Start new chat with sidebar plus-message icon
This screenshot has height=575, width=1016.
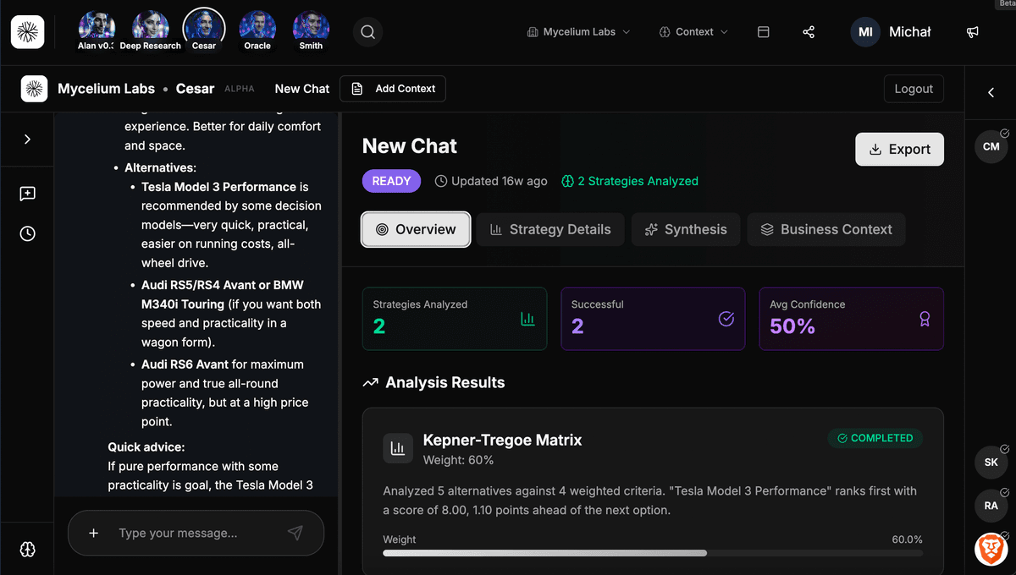27,194
